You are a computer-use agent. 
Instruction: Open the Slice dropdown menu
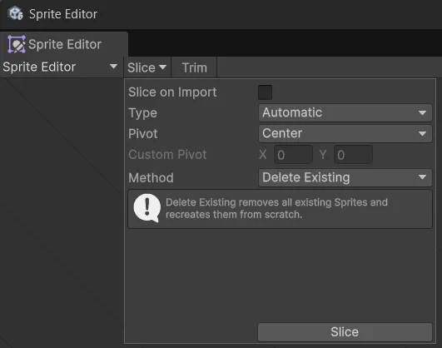pos(147,67)
